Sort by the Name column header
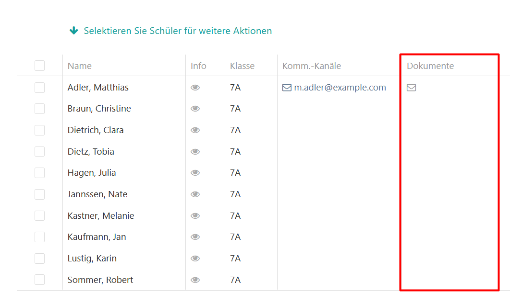510x304 pixels. click(x=80, y=66)
